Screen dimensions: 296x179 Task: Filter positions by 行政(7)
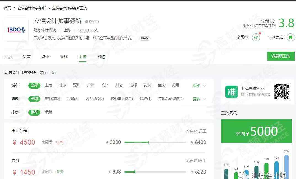(x=73, y=99)
